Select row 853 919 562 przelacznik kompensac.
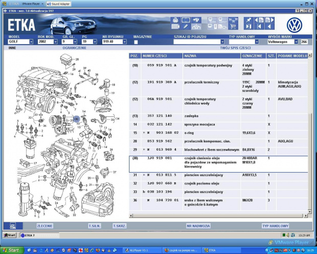Viewport: 317px width, 254px height. (x=218, y=143)
